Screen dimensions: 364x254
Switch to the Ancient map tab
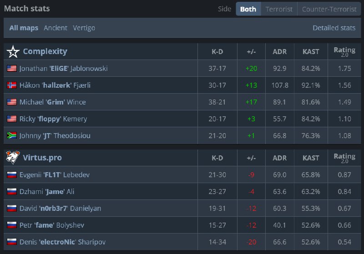coord(55,28)
